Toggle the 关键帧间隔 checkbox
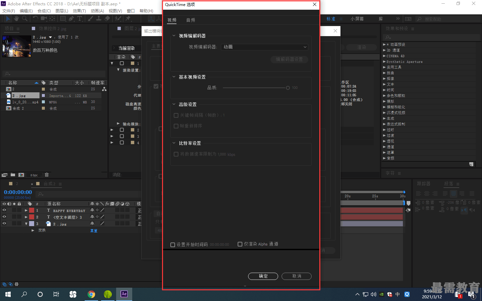 [x=176, y=115]
